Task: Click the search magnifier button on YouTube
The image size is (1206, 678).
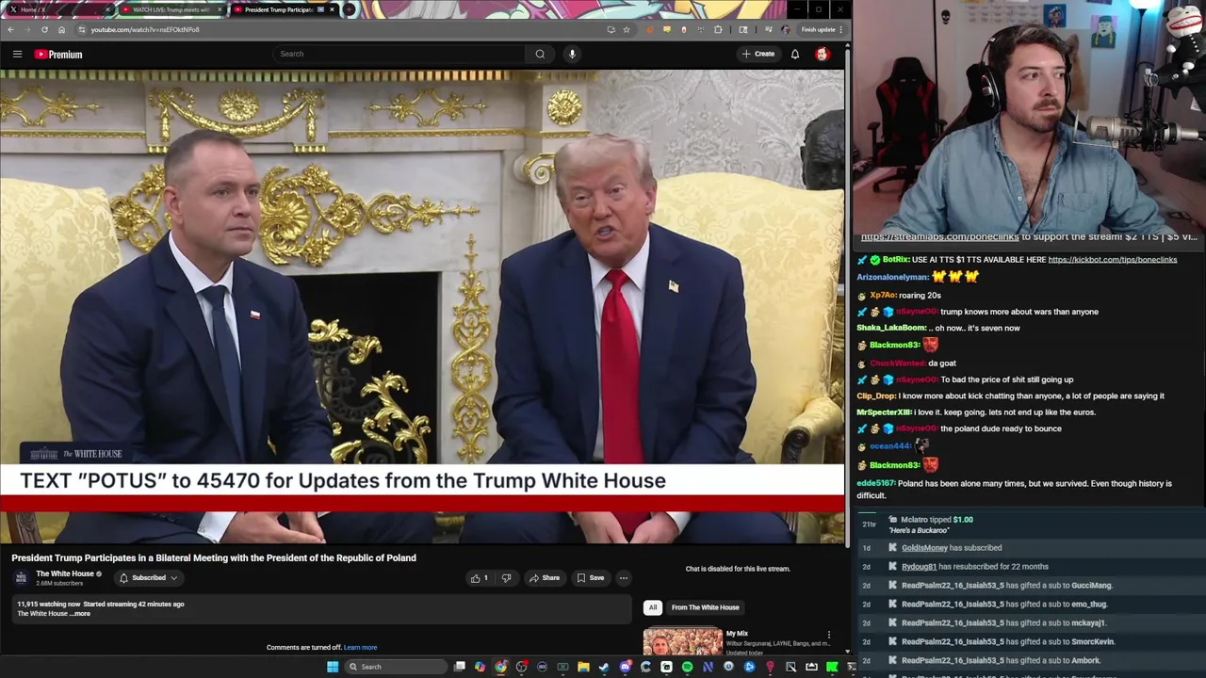Action: [x=540, y=54]
